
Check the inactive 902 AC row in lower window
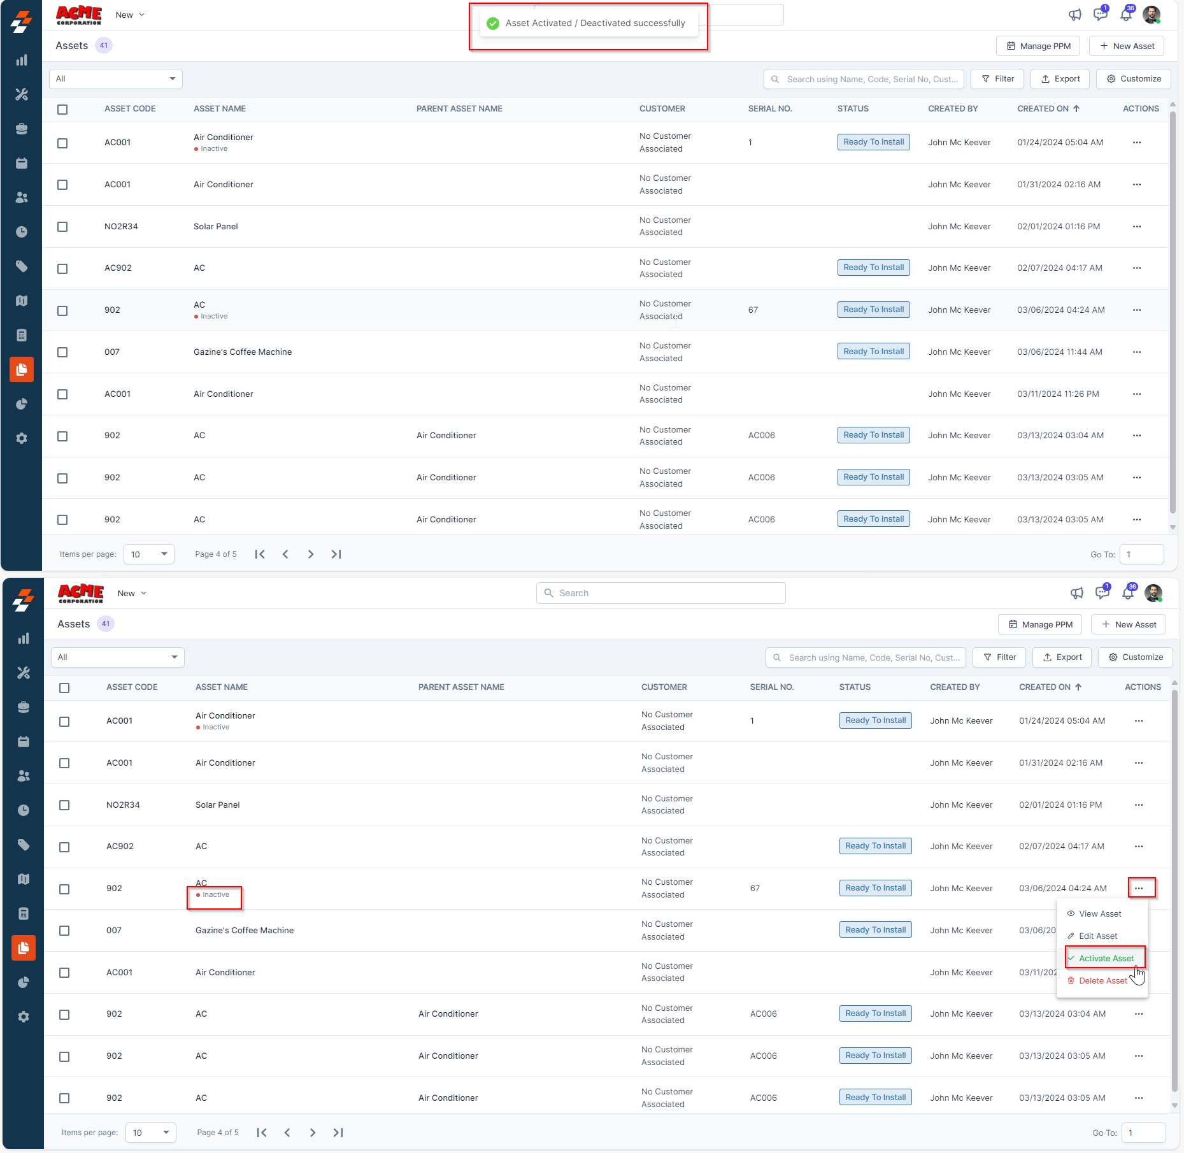coord(64,889)
